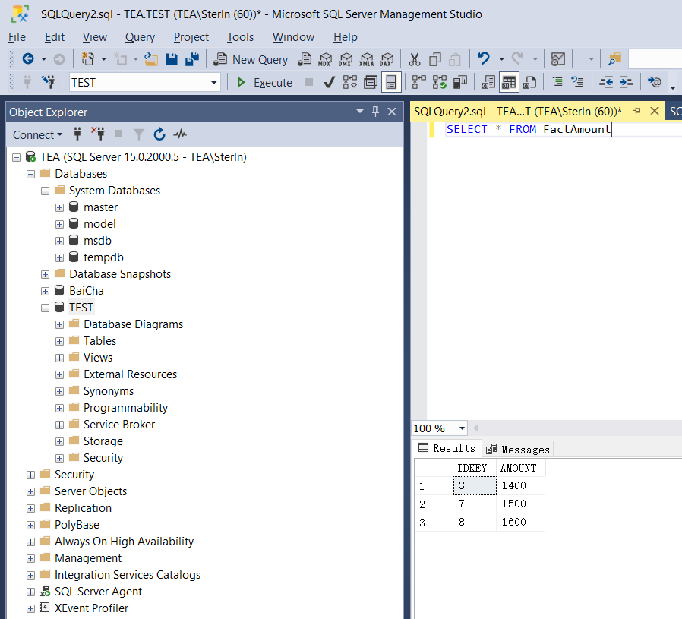Select the Always On High Availability node
682x619 pixels.
click(x=124, y=542)
